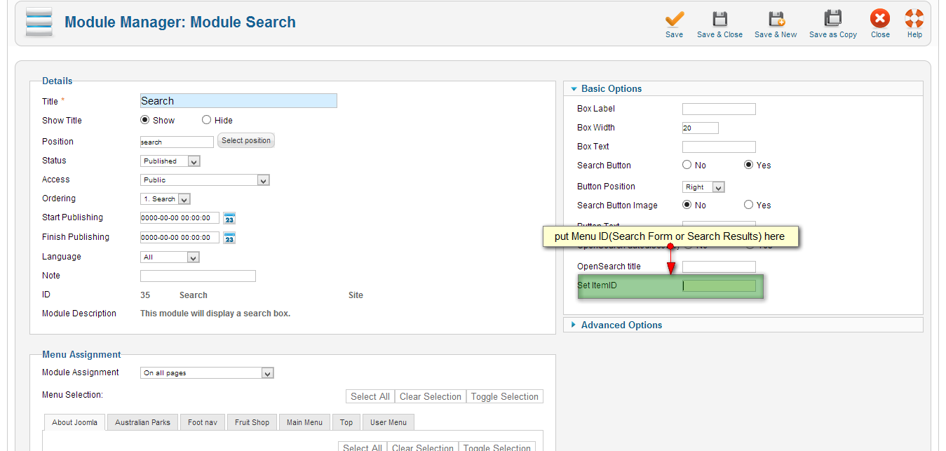Select the Hide radio for Show Title
The height and width of the screenshot is (451, 946).
(207, 119)
